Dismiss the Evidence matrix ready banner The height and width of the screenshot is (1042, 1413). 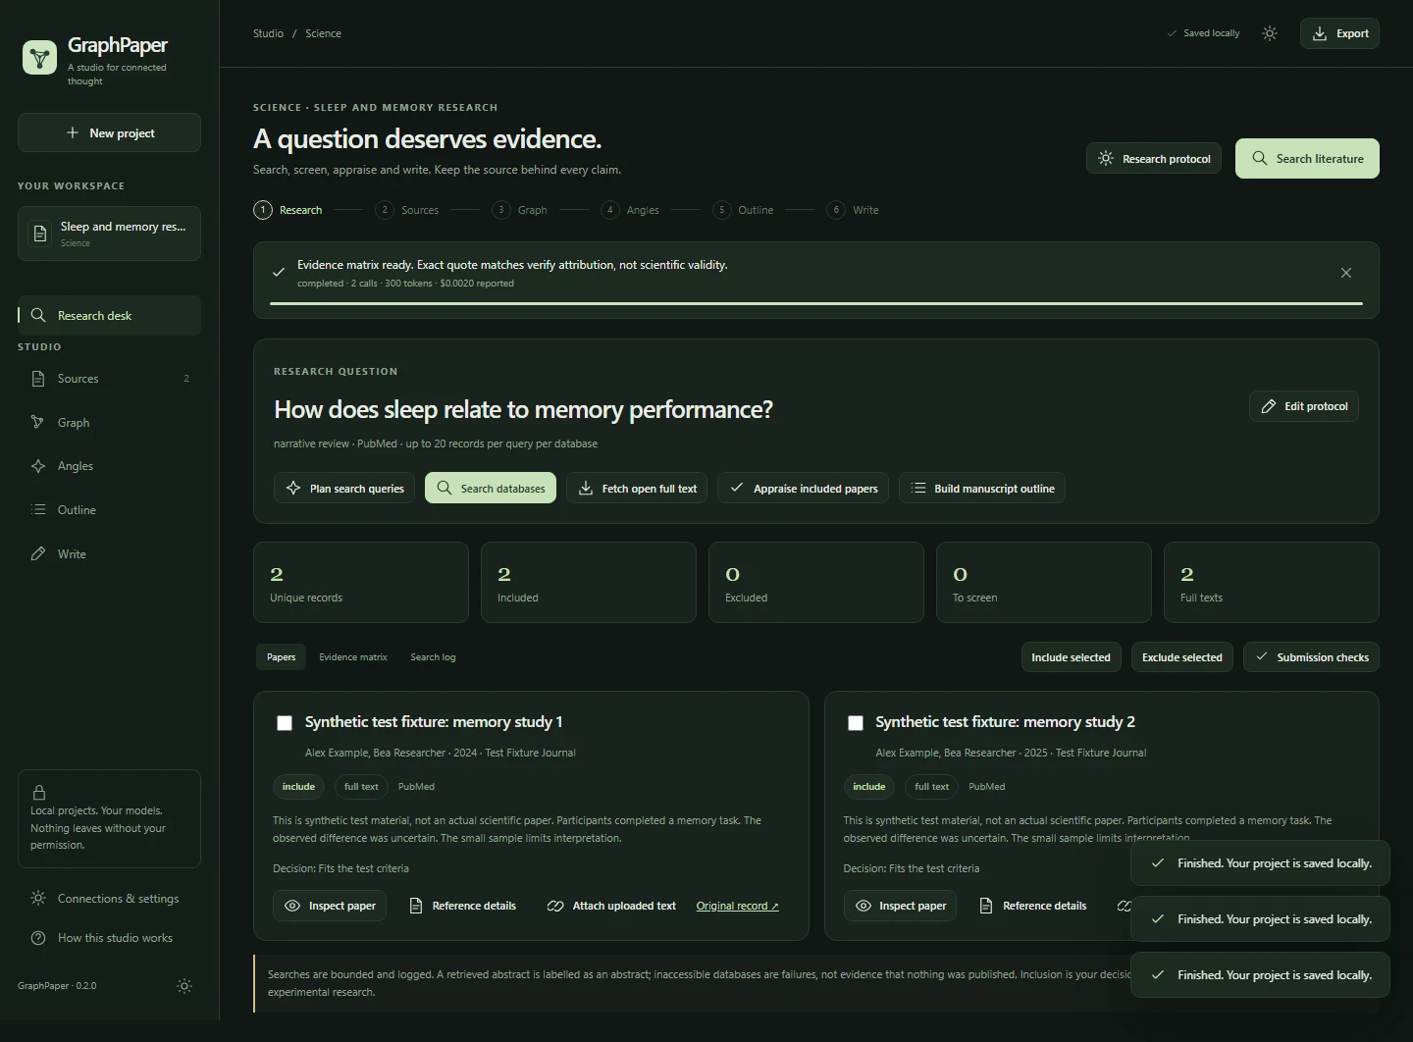click(1346, 273)
